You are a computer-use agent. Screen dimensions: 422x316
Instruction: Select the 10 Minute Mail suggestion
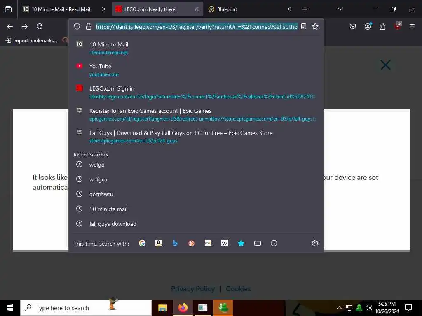196,49
